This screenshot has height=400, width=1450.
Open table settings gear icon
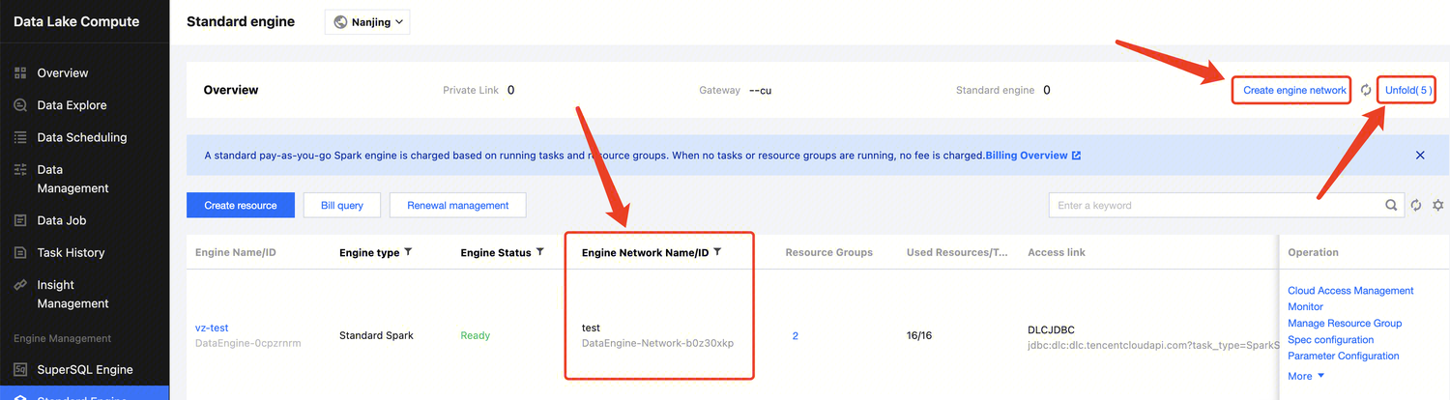pos(1437,205)
